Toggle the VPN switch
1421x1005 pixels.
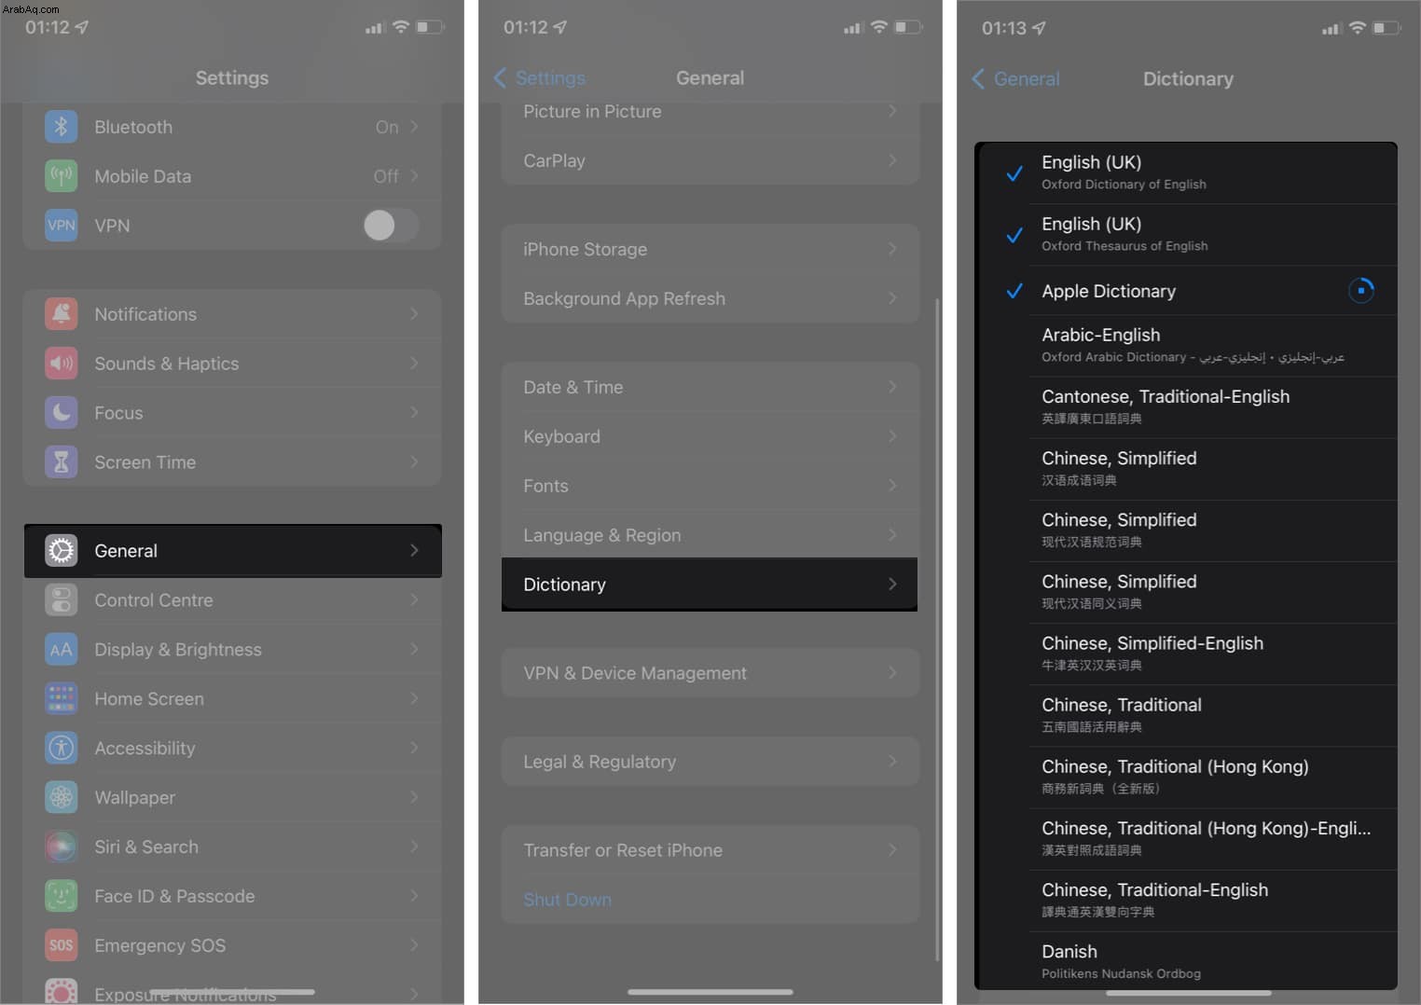391,226
